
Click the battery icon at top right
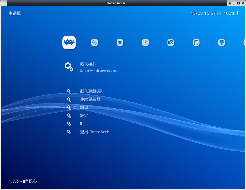click(x=237, y=13)
